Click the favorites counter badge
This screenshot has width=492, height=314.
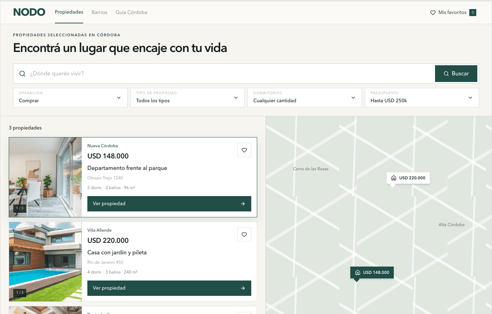473,13
